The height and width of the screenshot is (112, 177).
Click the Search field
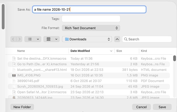tap(147, 39)
